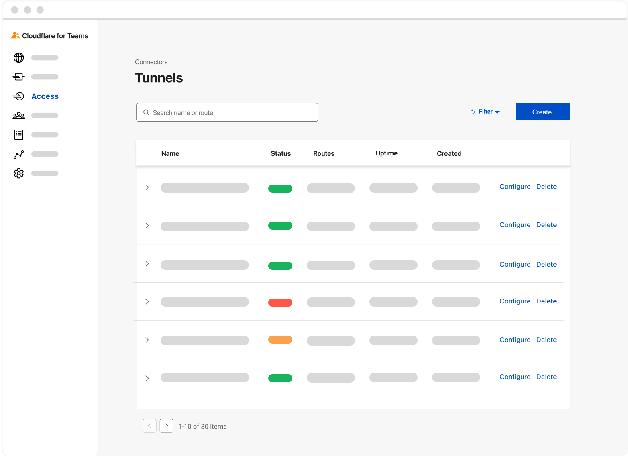Expand the tunnel row with orange status
Viewport: 628px width, 456px height.
click(x=147, y=340)
